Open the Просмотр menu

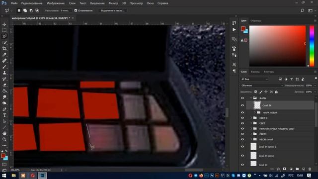point(136,3)
